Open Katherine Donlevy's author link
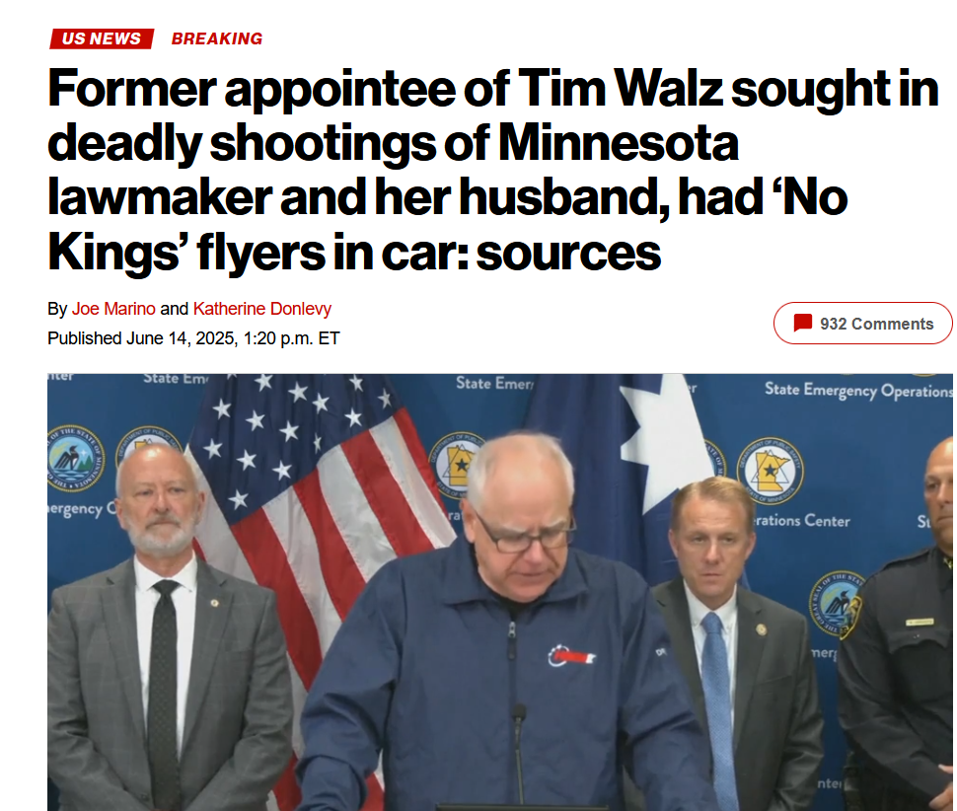 pos(261,309)
